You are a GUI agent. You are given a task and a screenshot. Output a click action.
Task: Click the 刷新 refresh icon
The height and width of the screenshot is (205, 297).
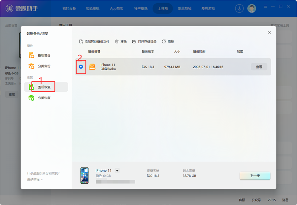click(x=164, y=42)
